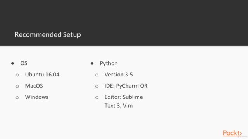Viewport: 248px width, 139px height.
Task: Select the Windows list item
Action: tap(37, 97)
